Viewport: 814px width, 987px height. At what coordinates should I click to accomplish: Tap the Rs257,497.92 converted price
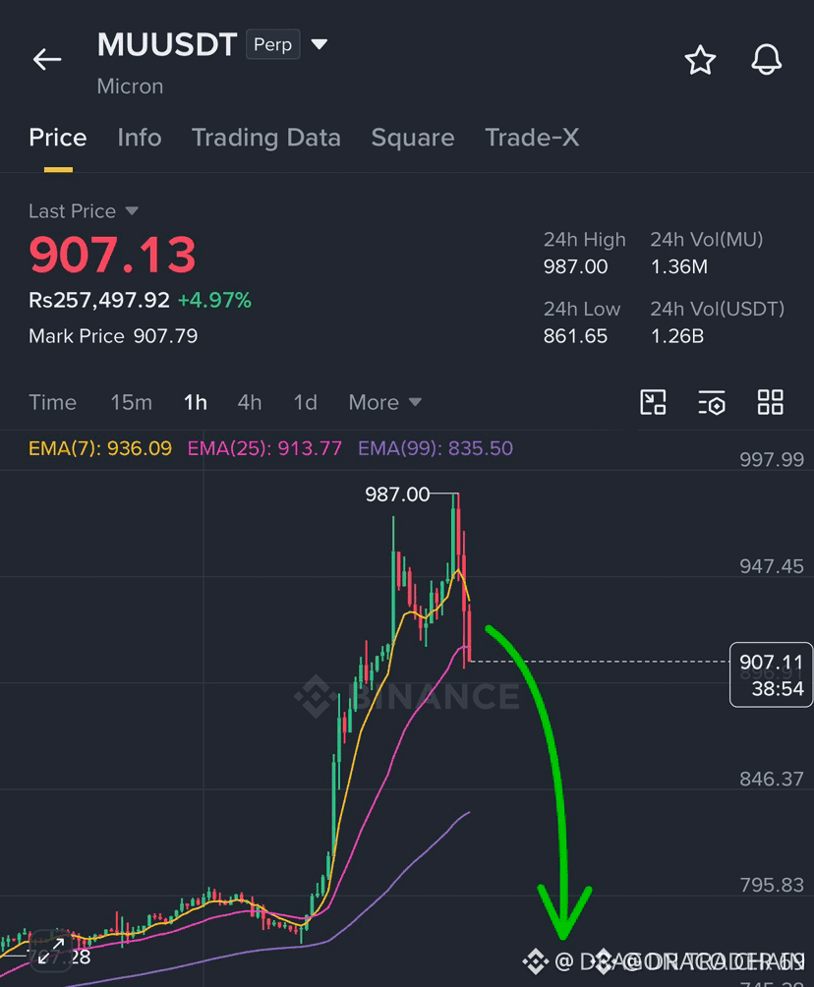(99, 300)
